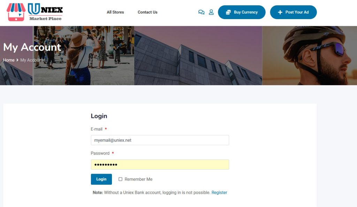
Task: Open the chat messages icon
Action: pyautogui.click(x=201, y=12)
